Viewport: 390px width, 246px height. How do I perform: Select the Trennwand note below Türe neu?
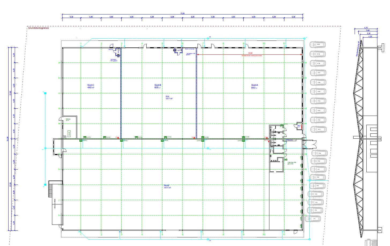click(x=114, y=60)
